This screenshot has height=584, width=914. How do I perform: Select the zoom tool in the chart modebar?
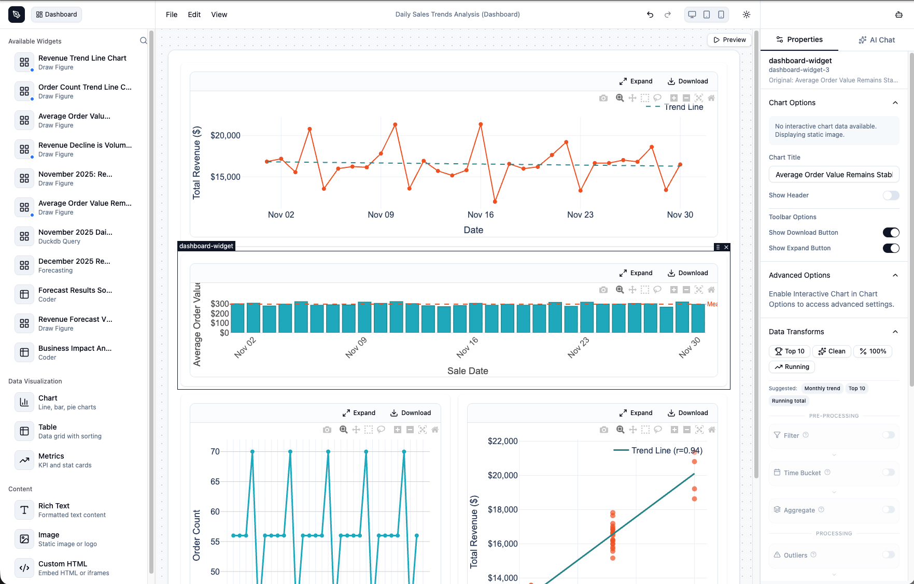pyautogui.click(x=619, y=98)
